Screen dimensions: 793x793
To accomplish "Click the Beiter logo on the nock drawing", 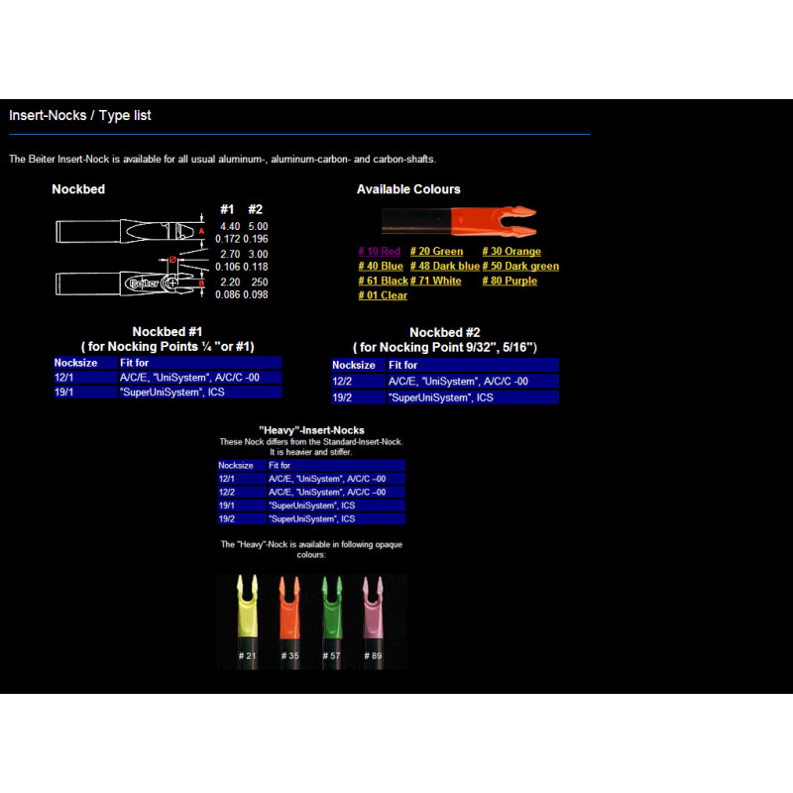I will tap(144, 283).
